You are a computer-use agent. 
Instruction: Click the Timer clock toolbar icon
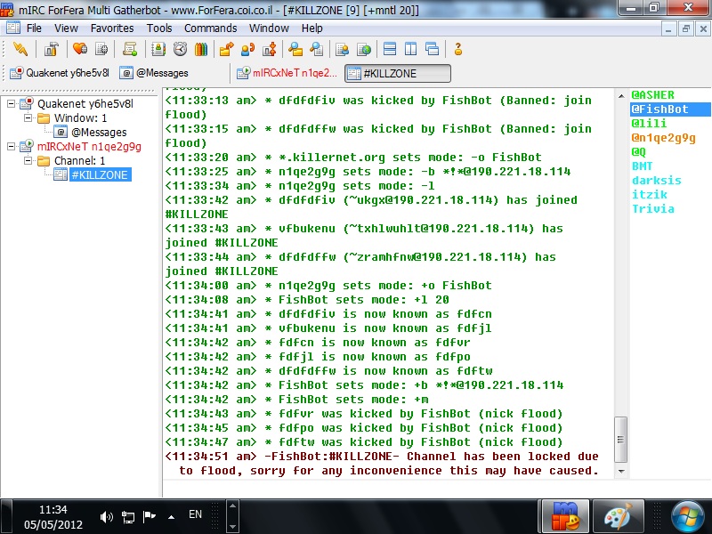tap(180, 49)
